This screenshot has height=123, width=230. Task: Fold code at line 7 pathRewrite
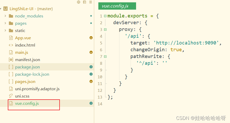(x=105, y=56)
